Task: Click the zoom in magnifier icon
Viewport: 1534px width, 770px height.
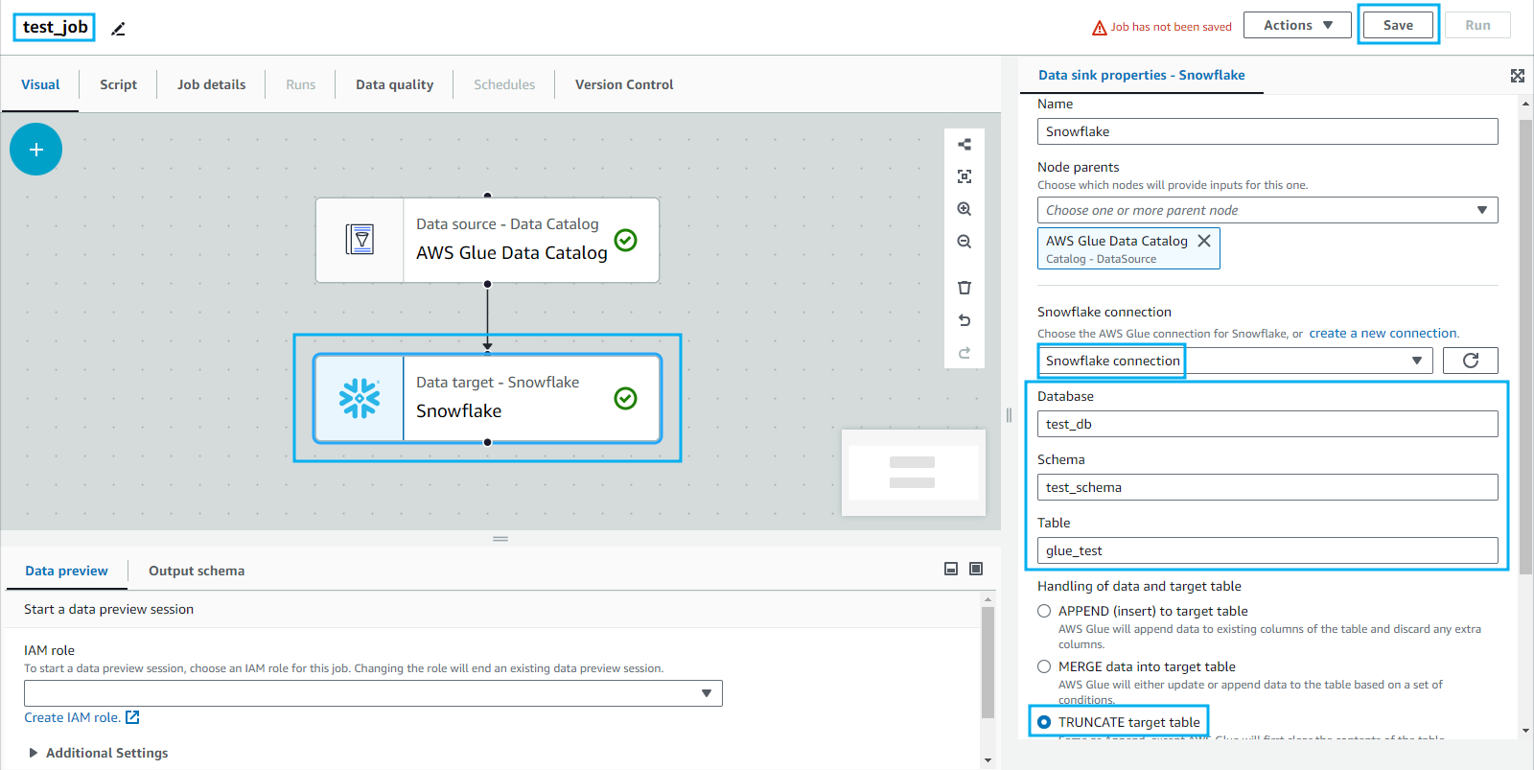Action: [x=965, y=209]
